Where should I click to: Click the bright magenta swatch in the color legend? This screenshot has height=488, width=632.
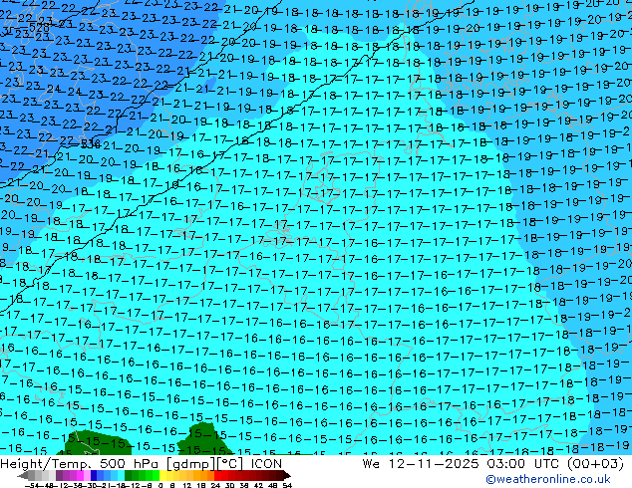[80, 476]
